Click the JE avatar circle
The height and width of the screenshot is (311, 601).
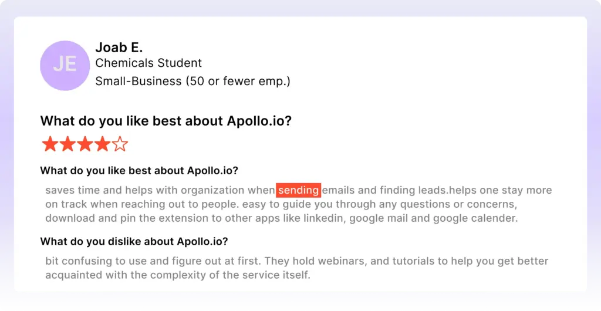pyautogui.click(x=65, y=65)
